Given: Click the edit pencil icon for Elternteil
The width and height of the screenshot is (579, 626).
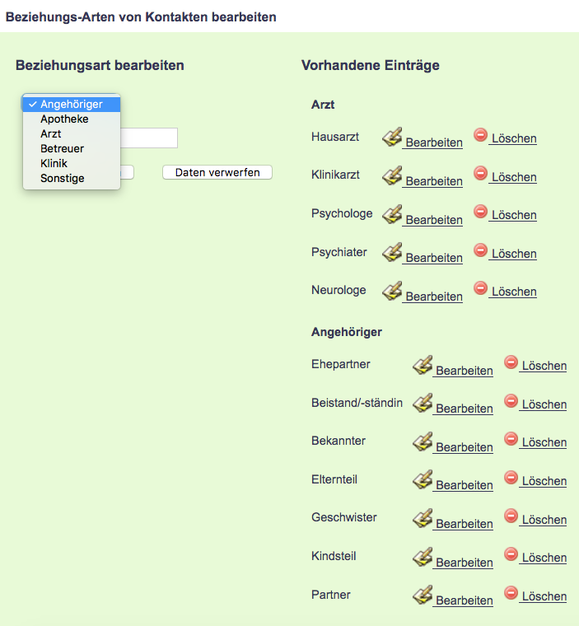Looking at the screenshot, I should 423,479.
